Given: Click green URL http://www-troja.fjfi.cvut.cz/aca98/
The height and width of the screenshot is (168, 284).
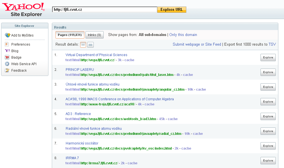Looking at the screenshot, I should (x=108, y=104).
